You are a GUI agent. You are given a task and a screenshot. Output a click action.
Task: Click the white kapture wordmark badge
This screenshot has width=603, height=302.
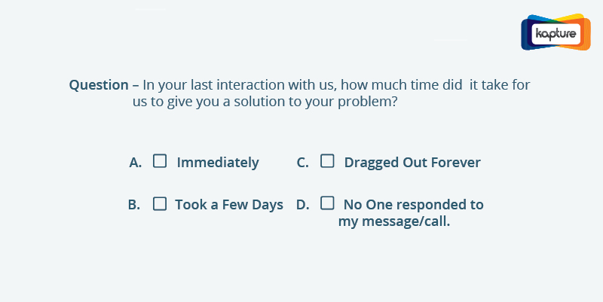pyautogui.click(x=556, y=34)
